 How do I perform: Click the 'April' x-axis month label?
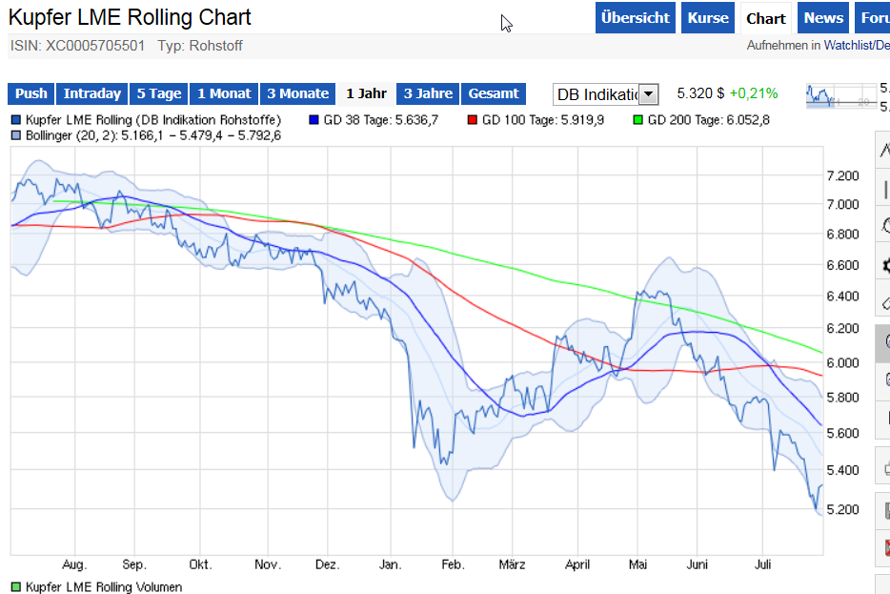coord(577,564)
